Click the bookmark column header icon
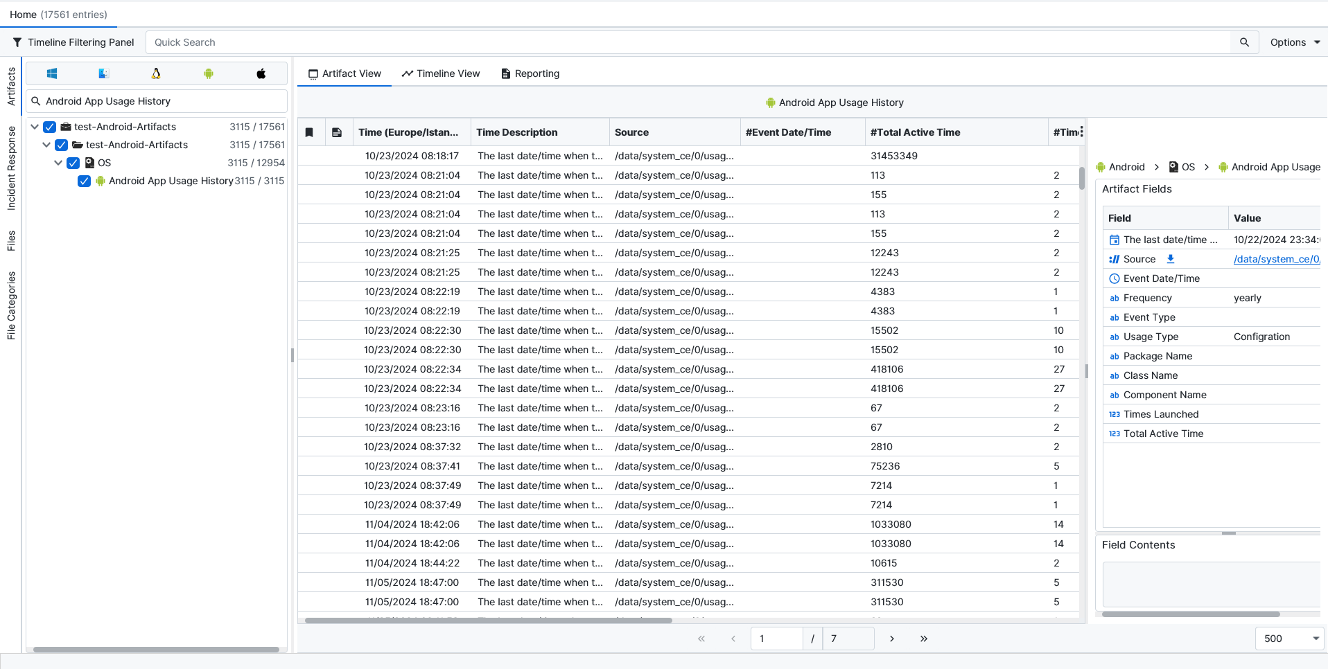The width and height of the screenshot is (1328, 669). (310, 132)
